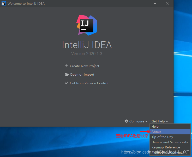The image size is (192, 157).
Task: Choose Help from the Get Help menu
Action: coord(170,127)
